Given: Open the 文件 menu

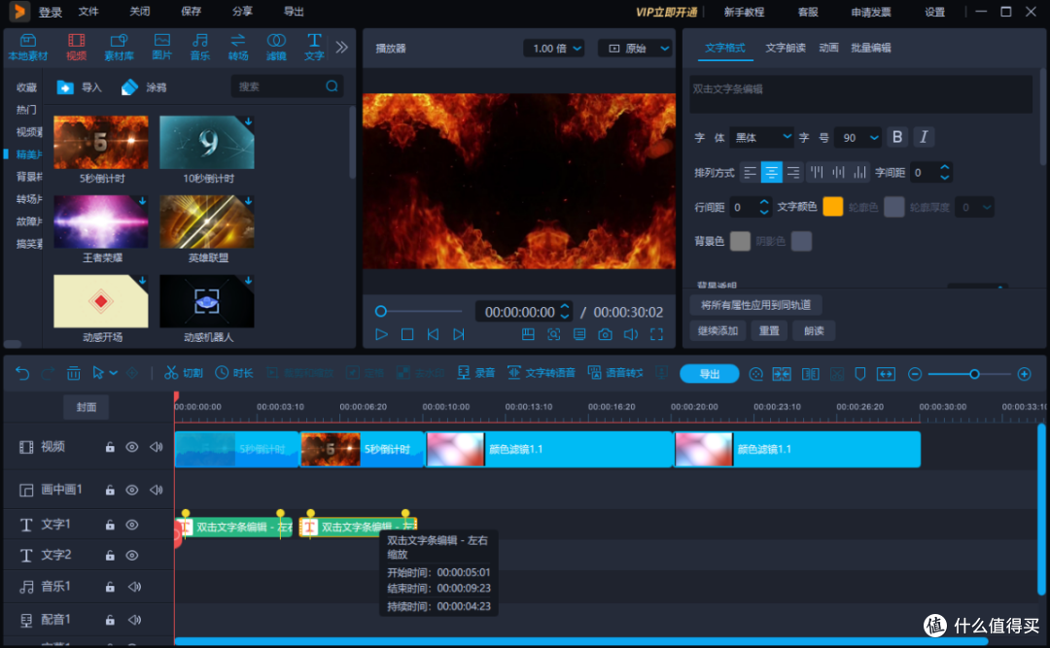Looking at the screenshot, I should (88, 12).
